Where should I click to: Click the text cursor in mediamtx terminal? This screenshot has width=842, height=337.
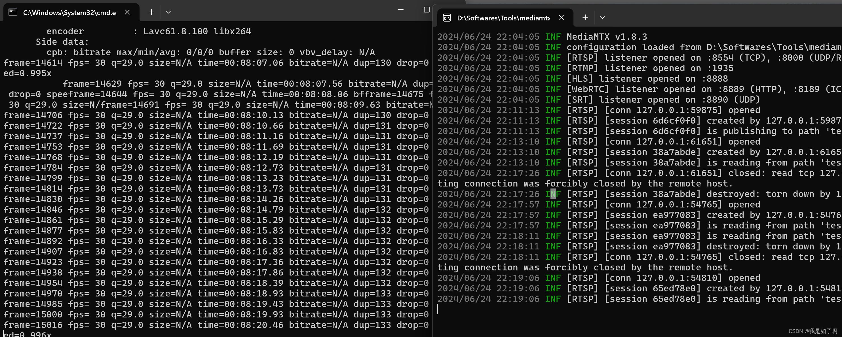pyautogui.click(x=438, y=309)
